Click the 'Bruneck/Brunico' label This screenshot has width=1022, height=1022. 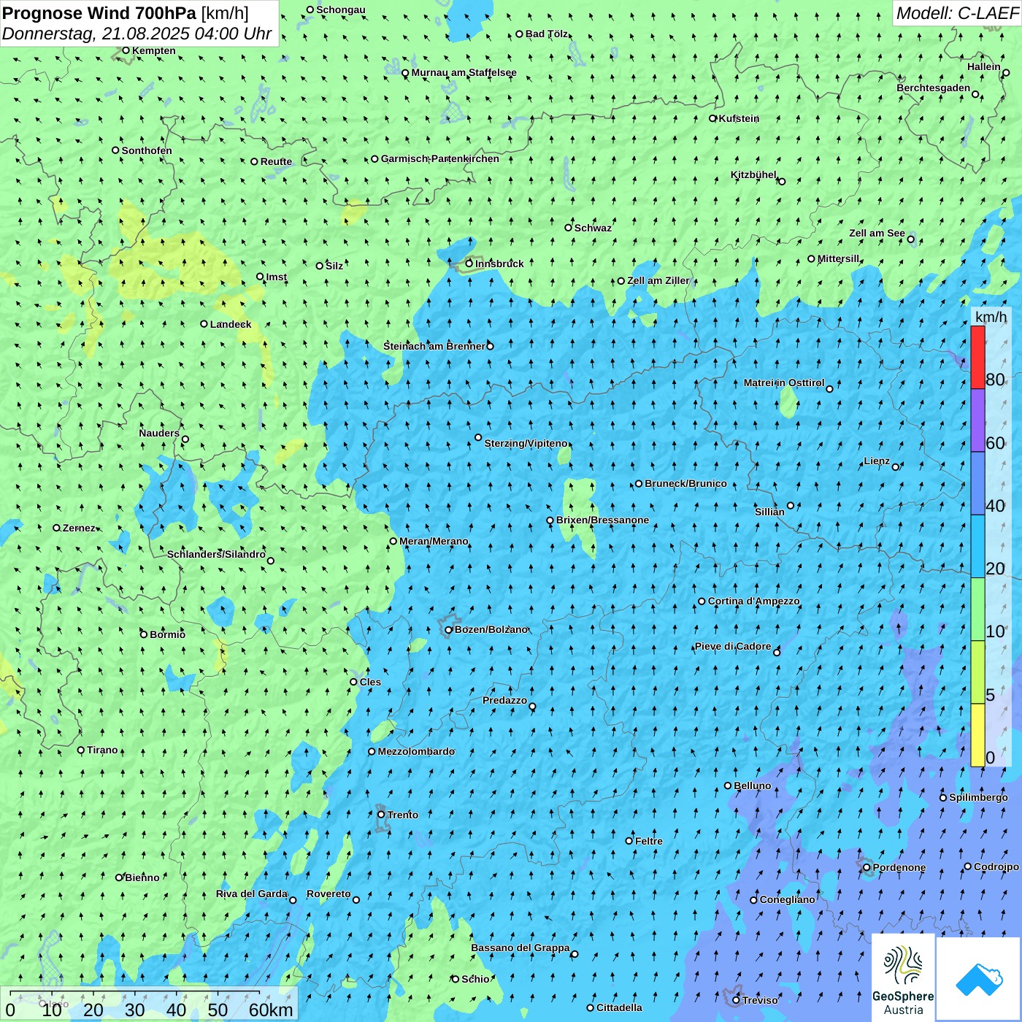685,483
